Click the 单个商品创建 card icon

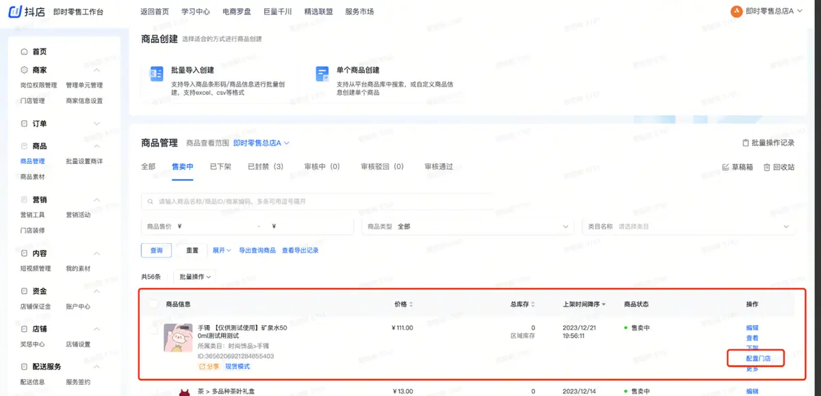[x=322, y=74]
